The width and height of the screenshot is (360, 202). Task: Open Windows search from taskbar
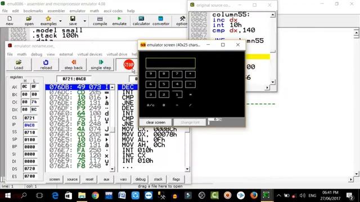(x=24, y=195)
